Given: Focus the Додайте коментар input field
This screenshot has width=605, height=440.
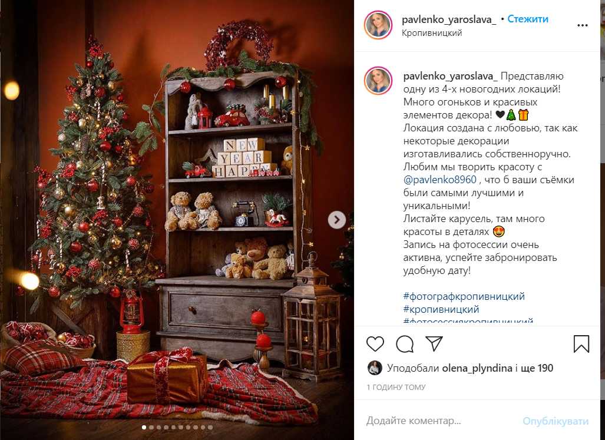Looking at the screenshot, I should click(x=441, y=421).
